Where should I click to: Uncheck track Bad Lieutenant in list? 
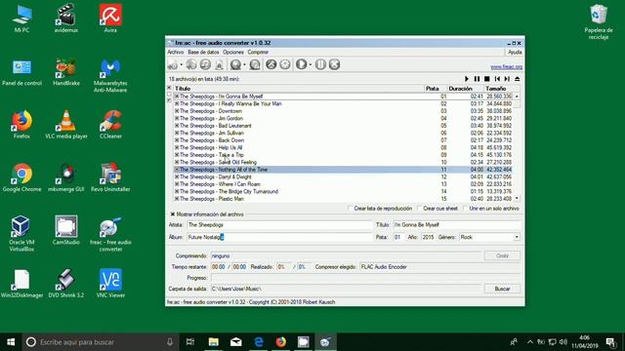coord(177,126)
